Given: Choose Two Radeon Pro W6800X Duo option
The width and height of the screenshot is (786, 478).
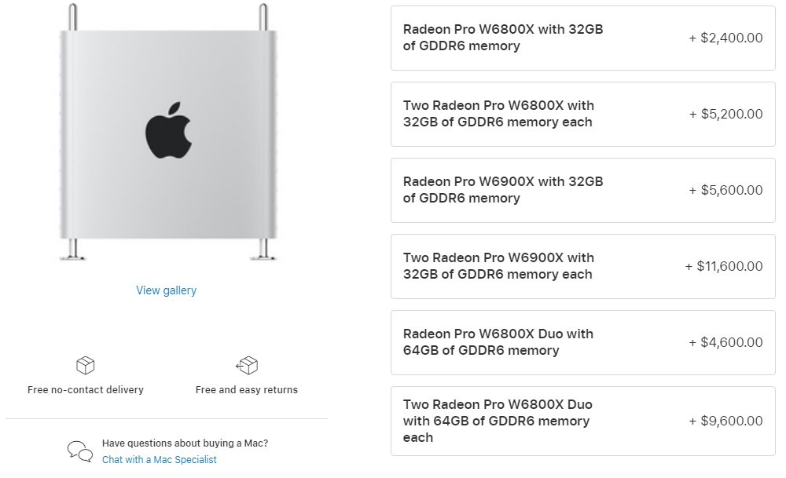Looking at the screenshot, I should coord(582,421).
